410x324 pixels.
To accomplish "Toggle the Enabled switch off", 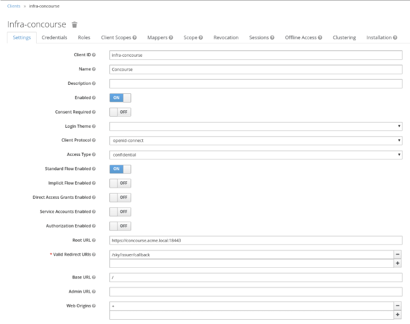I will [120, 98].
